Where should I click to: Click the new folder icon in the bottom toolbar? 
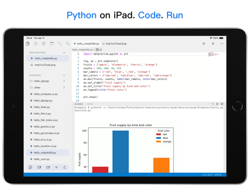coord(39,167)
